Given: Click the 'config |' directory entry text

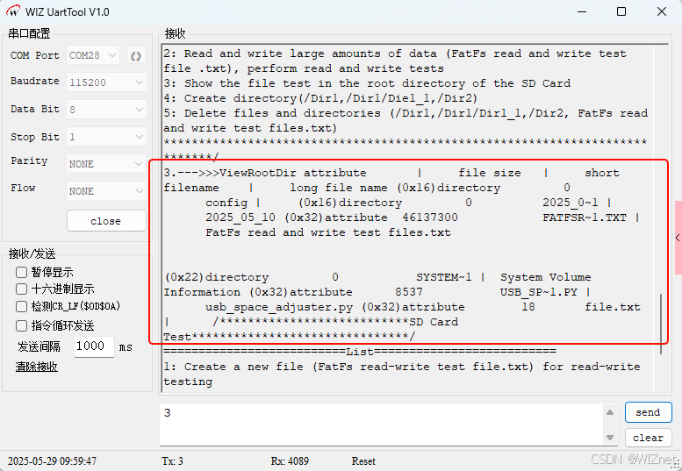Looking at the screenshot, I should click(233, 203).
